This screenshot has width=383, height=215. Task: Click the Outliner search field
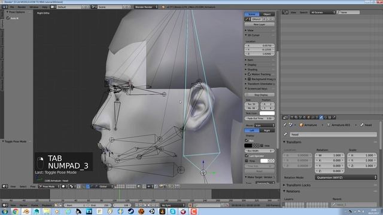tap(348, 12)
